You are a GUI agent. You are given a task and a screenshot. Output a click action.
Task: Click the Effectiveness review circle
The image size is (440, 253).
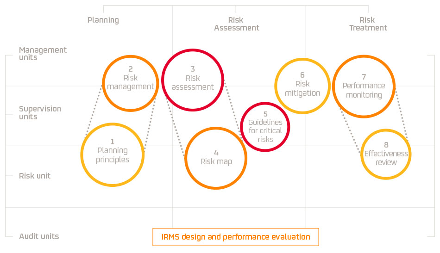pos(386,154)
